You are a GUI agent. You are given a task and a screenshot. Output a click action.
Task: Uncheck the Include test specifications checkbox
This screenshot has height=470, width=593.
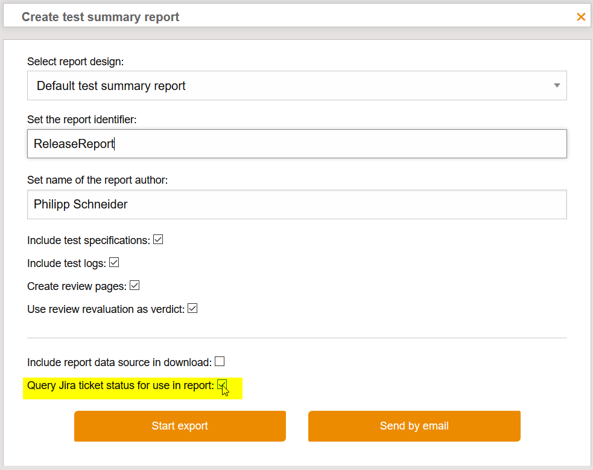tap(158, 240)
